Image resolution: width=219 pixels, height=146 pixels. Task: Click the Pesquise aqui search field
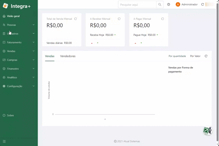click(137, 4)
